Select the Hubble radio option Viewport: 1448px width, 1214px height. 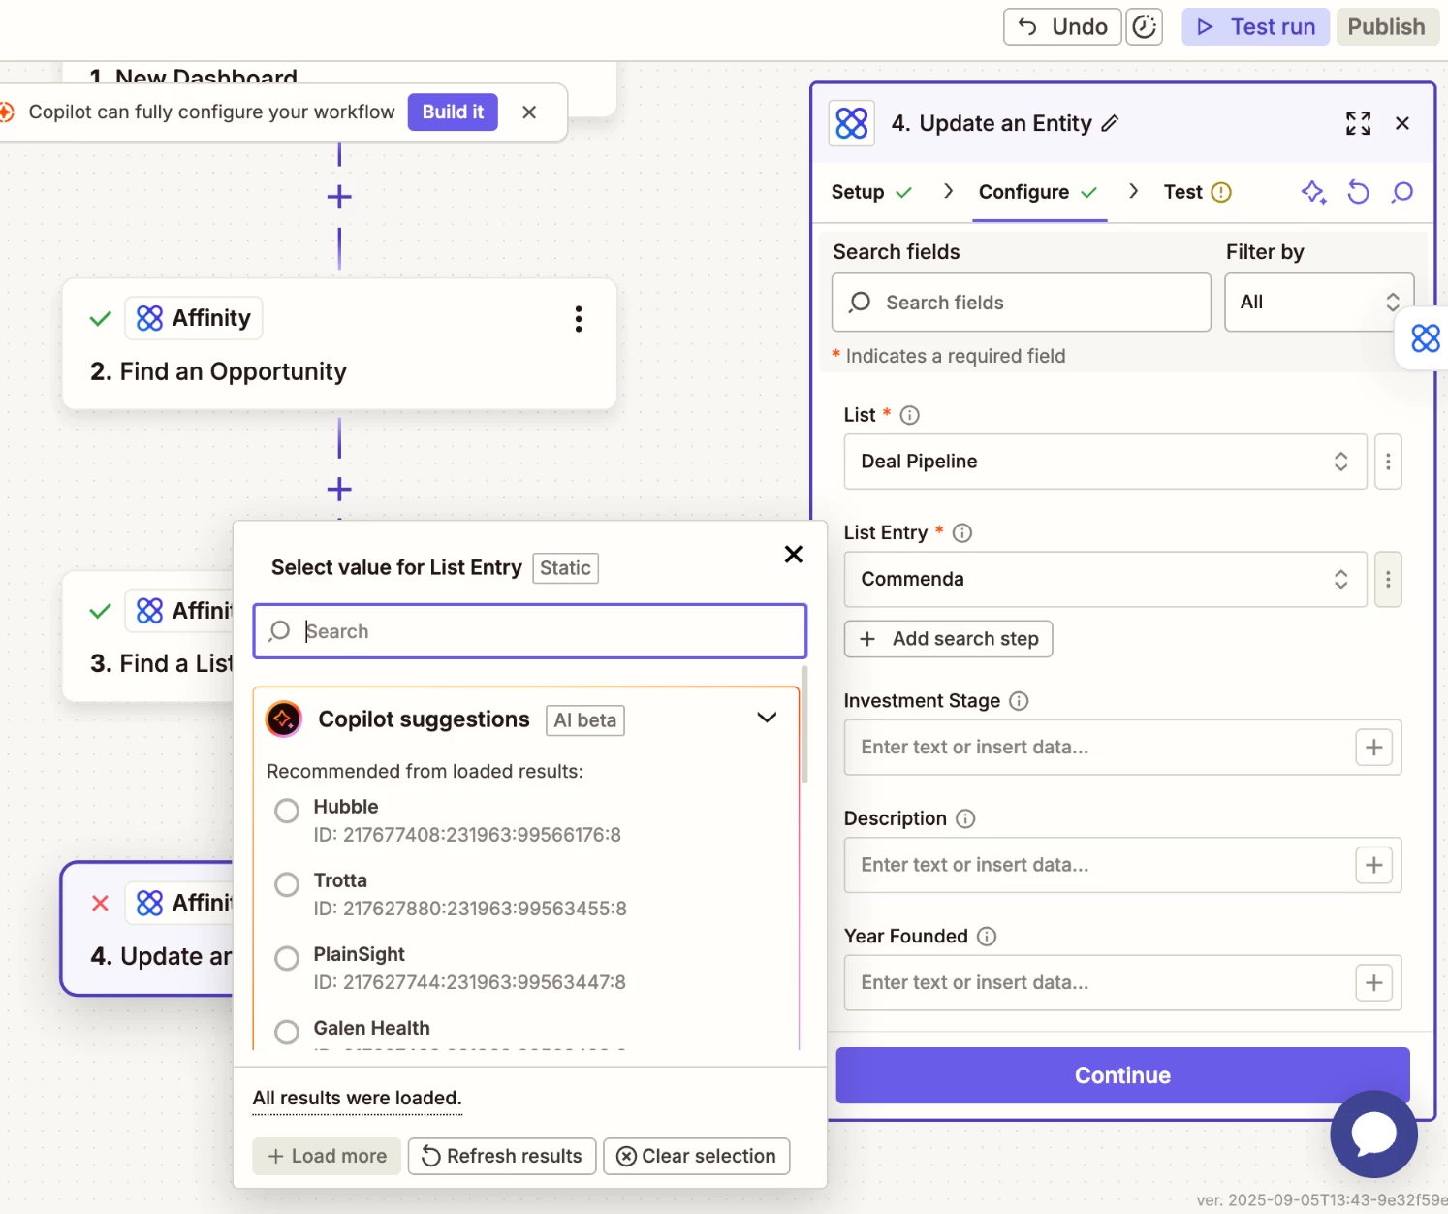coord(287,811)
